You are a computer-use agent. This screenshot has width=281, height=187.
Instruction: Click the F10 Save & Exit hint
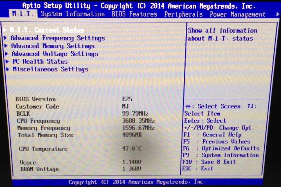point(209,162)
